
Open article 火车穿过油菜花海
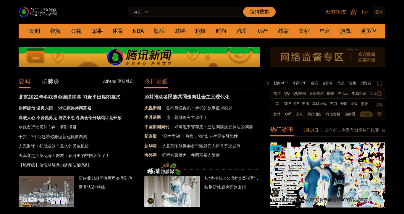pyautogui.click(x=64, y=155)
